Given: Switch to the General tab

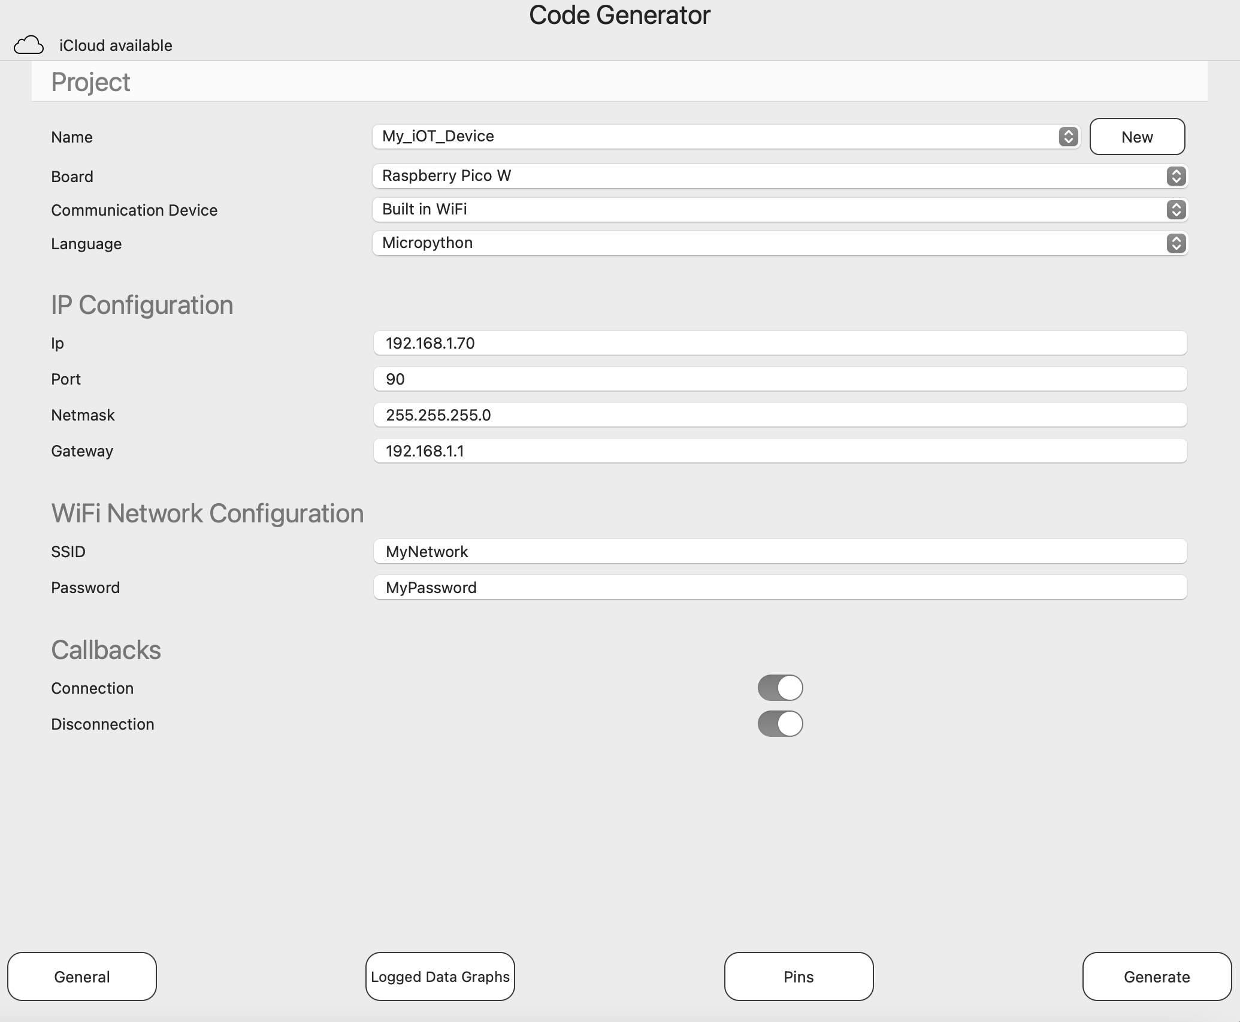Looking at the screenshot, I should (x=81, y=976).
